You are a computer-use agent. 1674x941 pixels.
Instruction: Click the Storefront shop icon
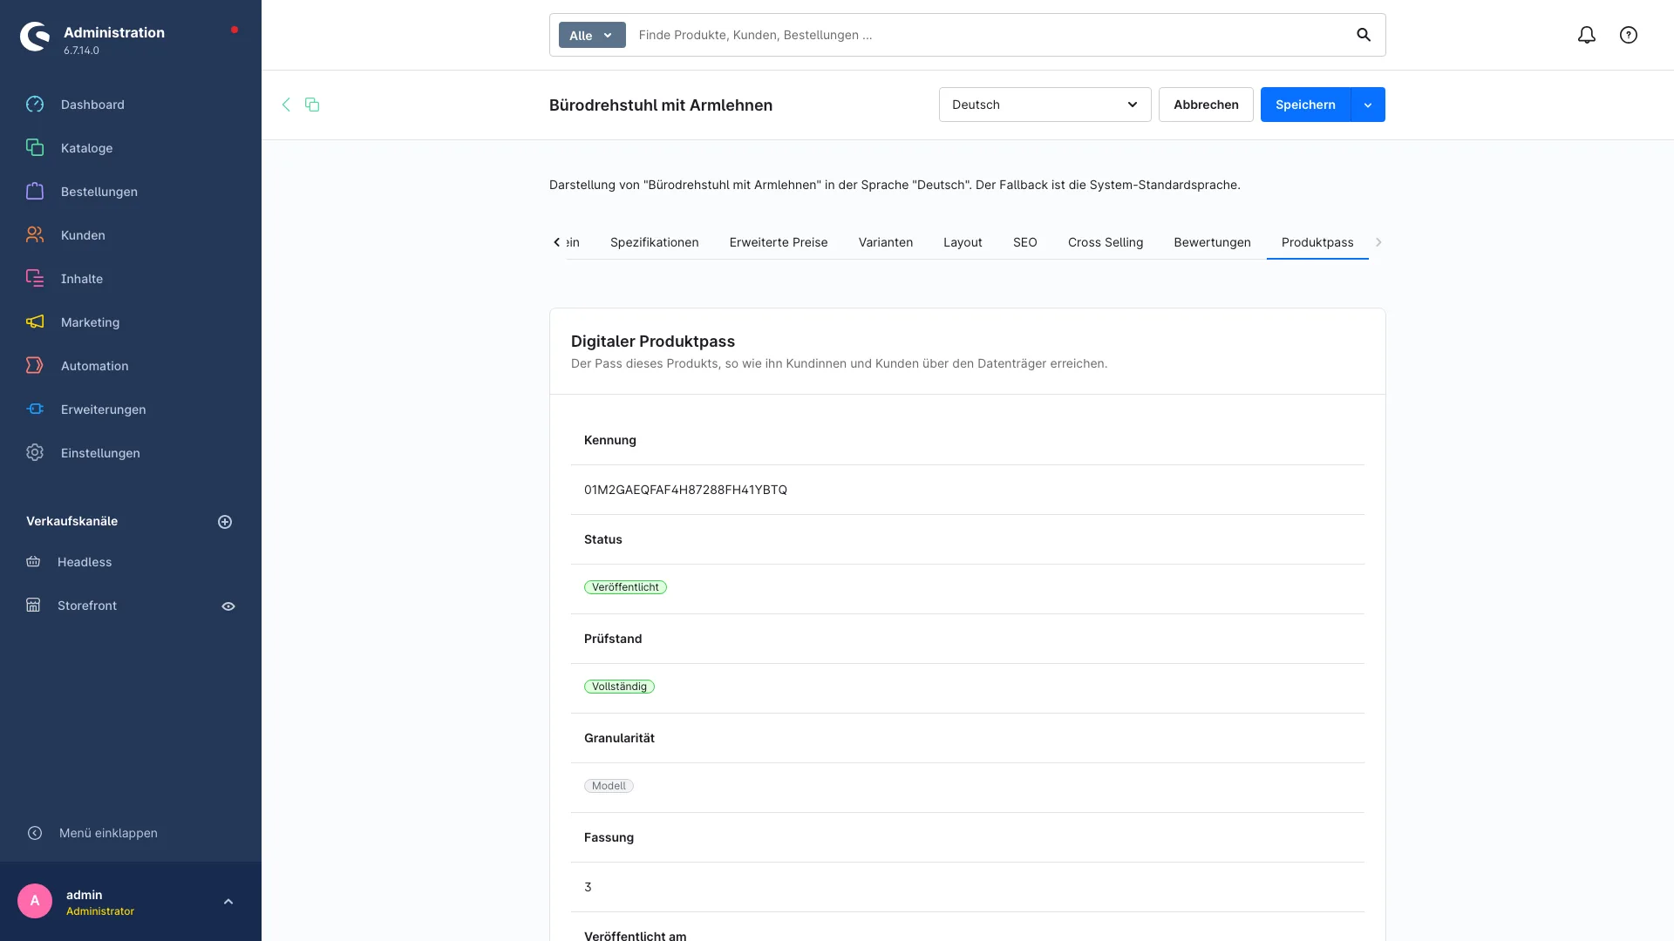(x=33, y=606)
